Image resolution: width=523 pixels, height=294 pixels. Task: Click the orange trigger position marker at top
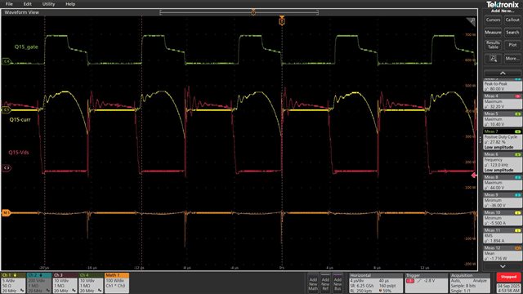[x=282, y=21]
